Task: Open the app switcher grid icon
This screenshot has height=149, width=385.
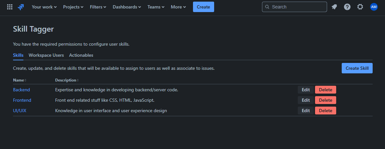Action: click(10, 7)
